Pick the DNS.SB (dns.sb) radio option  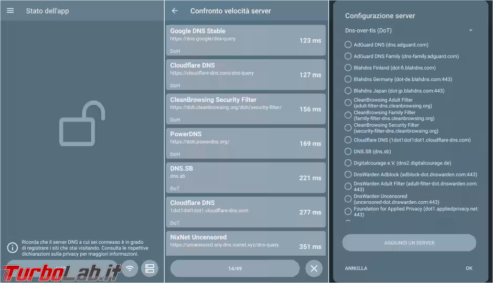[x=348, y=151]
